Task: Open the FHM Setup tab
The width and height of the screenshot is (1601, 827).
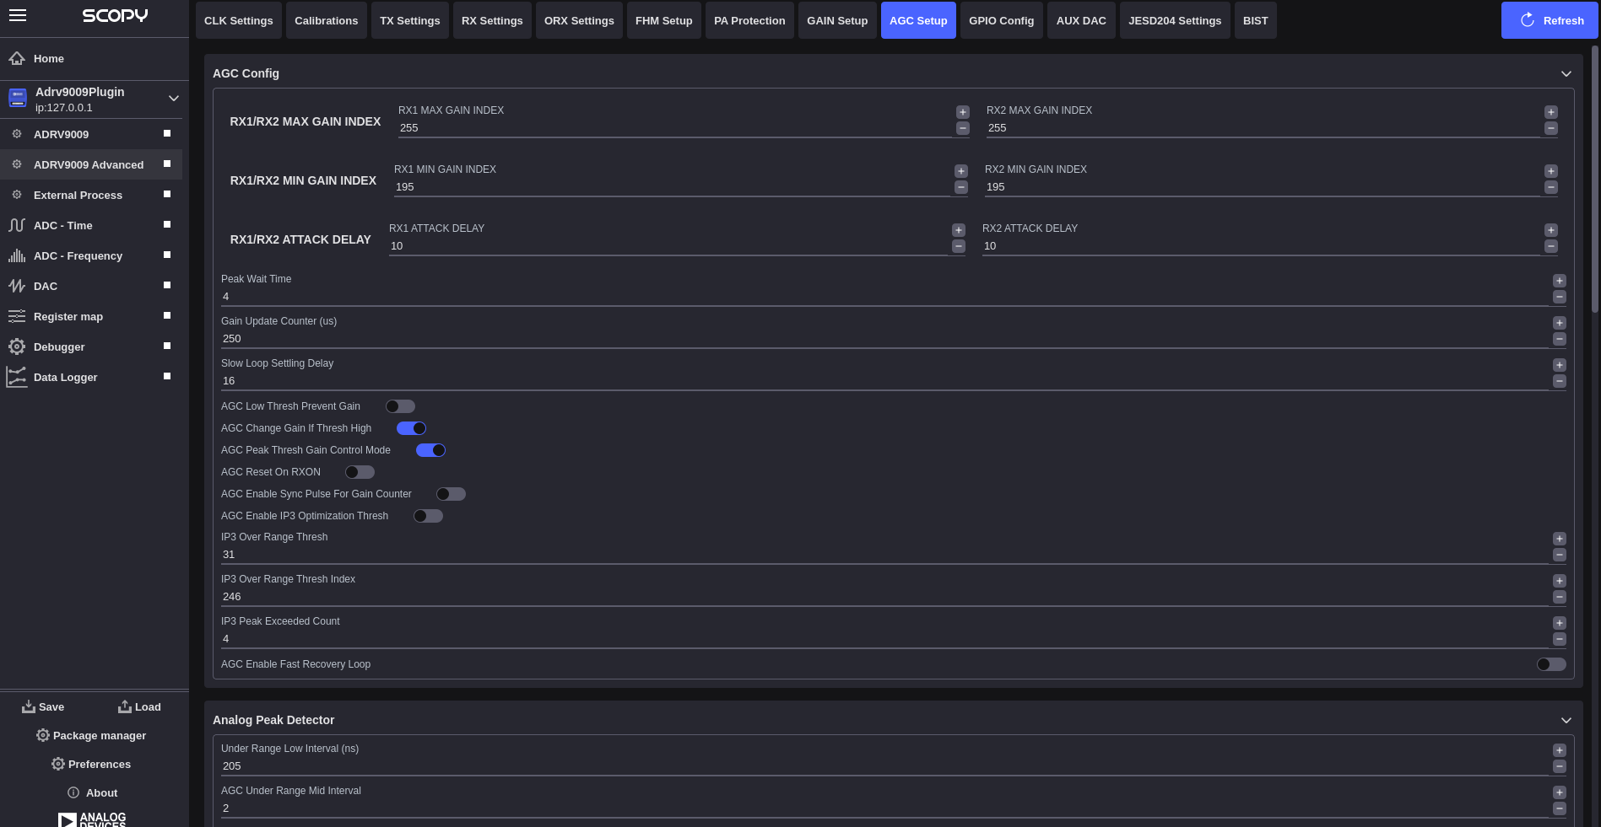Action: [664, 20]
